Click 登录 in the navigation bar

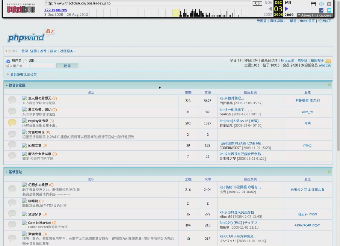pos(25,51)
